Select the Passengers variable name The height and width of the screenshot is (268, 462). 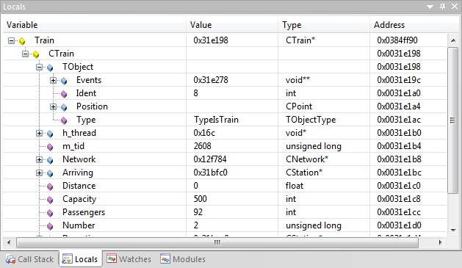click(84, 212)
